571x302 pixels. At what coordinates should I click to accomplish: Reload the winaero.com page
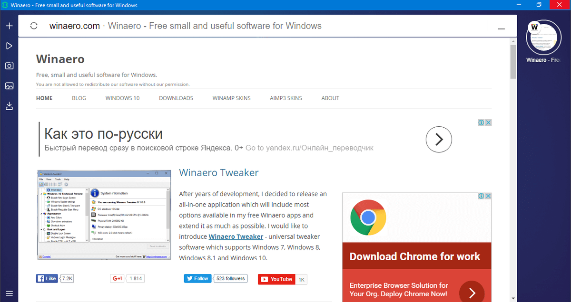(34, 26)
